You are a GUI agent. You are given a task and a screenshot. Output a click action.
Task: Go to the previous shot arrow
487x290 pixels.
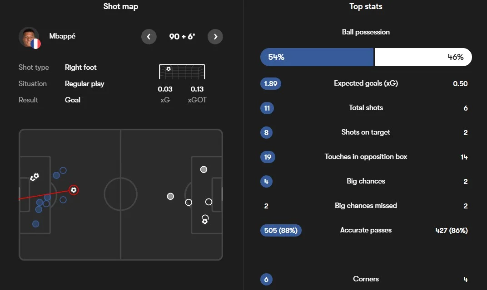[x=149, y=37]
